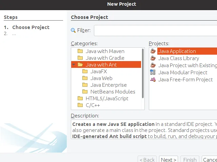
Task: Click into the Filter text field
Action: click(x=155, y=30)
